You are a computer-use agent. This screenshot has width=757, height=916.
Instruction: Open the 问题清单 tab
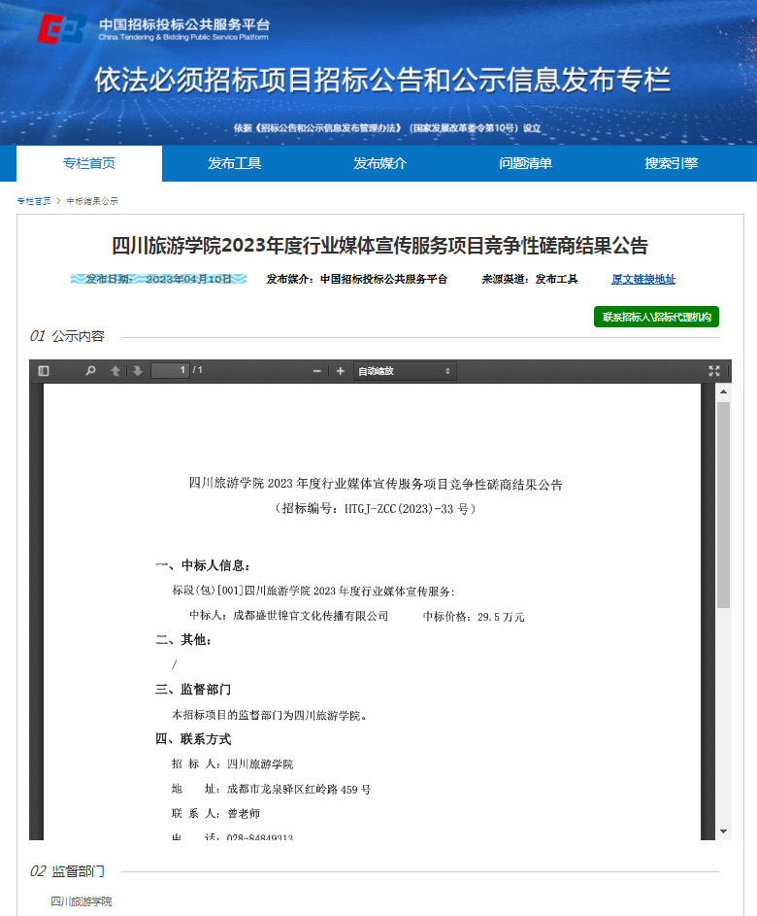pos(525,163)
